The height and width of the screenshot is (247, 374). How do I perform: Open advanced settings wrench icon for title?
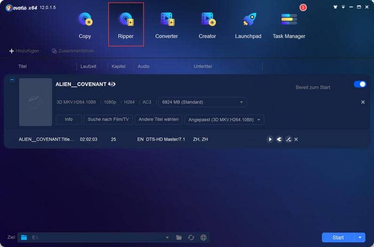tap(279, 139)
